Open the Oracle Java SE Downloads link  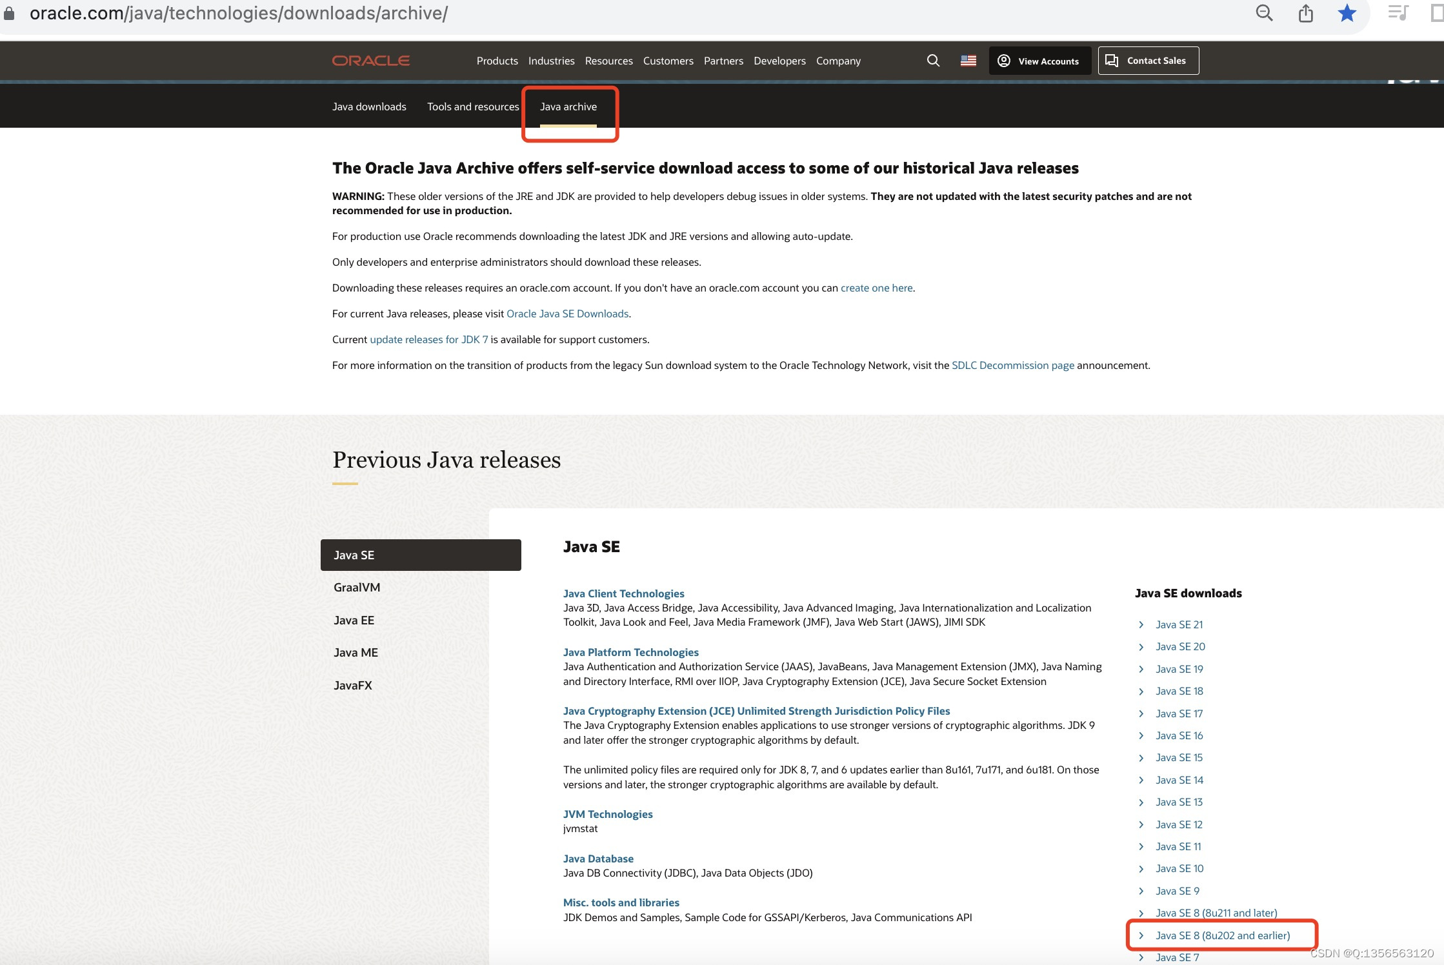[x=567, y=313]
